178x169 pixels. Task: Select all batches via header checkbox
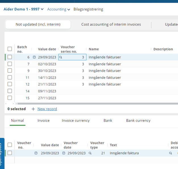10,49
